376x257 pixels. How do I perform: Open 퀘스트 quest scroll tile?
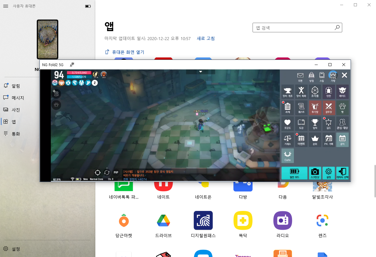[x=301, y=108]
